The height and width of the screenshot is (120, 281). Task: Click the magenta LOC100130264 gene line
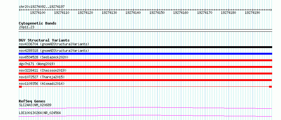145,116
